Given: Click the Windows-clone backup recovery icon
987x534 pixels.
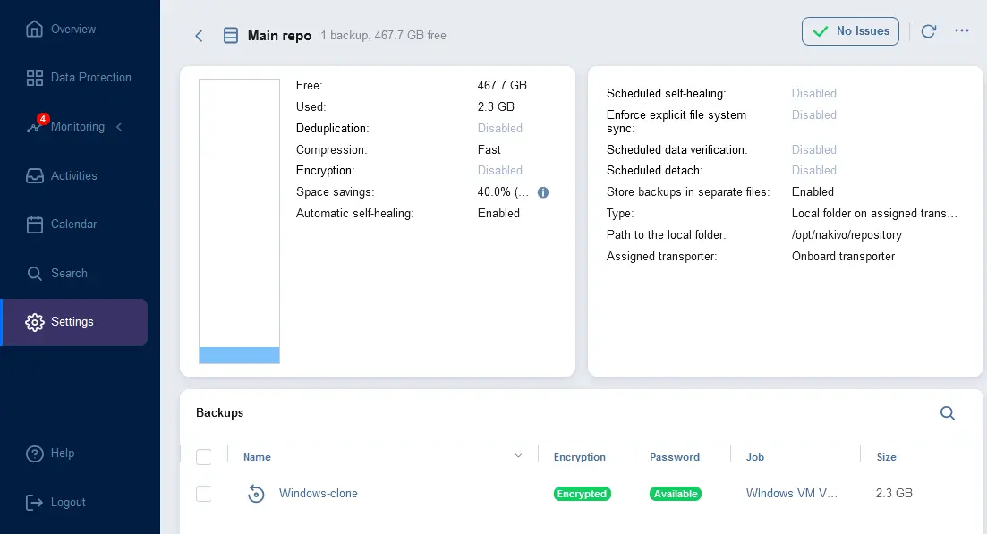Looking at the screenshot, I should (256, 494).
